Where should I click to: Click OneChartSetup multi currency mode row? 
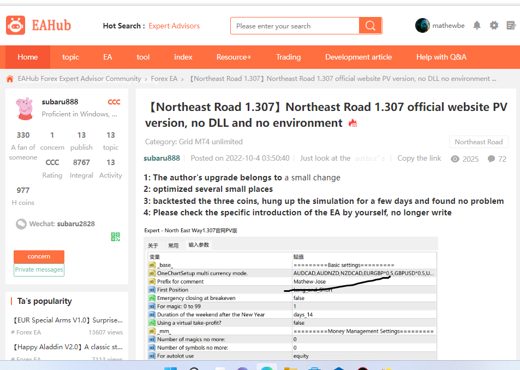pyautogui.click(x=292, y=273)
